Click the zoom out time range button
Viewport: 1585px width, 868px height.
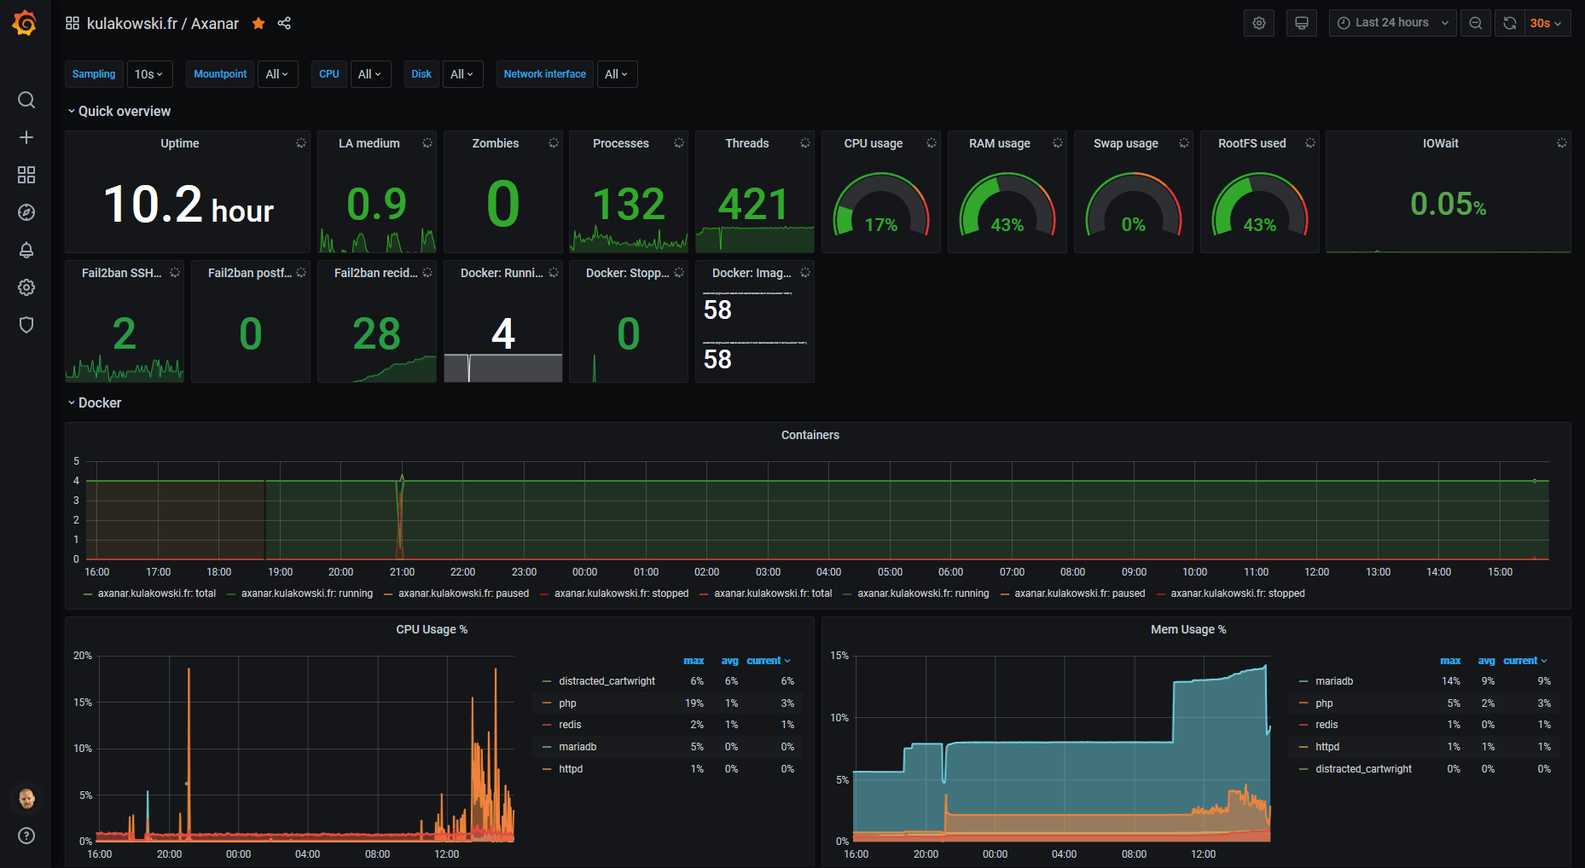tap(1475, 23)
